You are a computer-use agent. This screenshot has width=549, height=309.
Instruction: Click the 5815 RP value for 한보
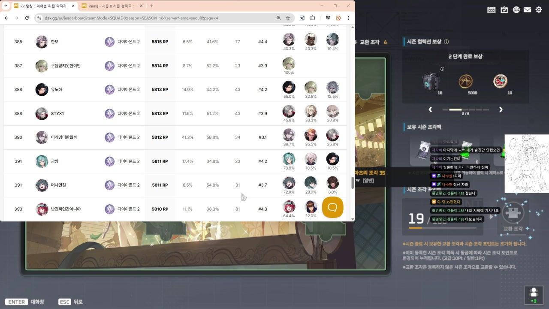click(160, 42)
